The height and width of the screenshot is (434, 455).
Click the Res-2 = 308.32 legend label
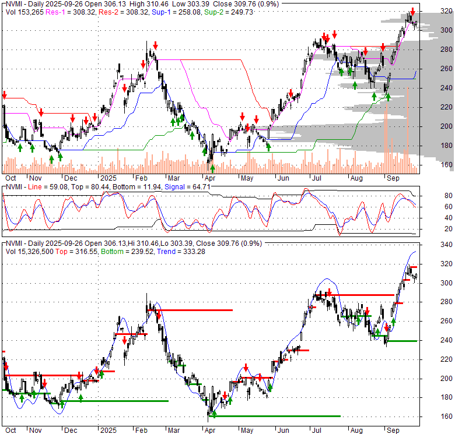tap(124, 12)
